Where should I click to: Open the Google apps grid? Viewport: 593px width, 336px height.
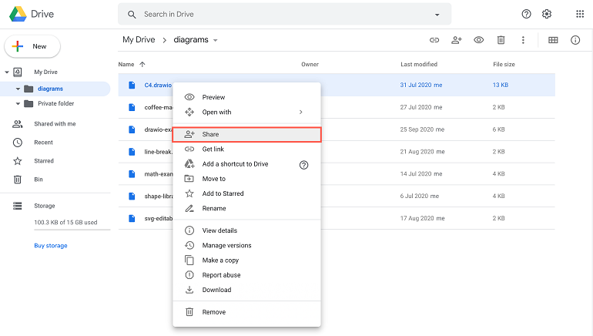[580, 14]
